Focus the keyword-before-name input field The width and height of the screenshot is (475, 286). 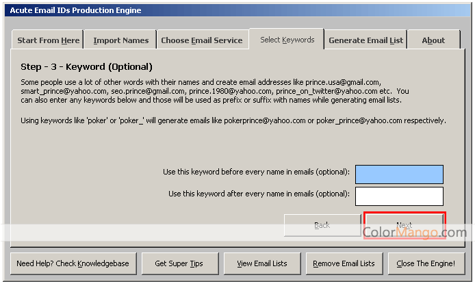[399, 174]
